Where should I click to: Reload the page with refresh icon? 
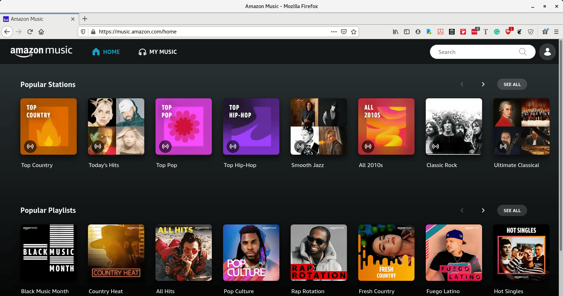point(30,32)
